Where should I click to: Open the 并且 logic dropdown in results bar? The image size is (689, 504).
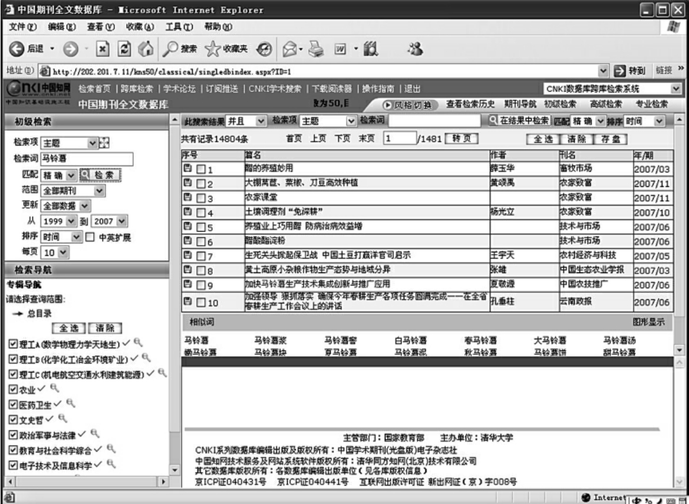[246, 121]
